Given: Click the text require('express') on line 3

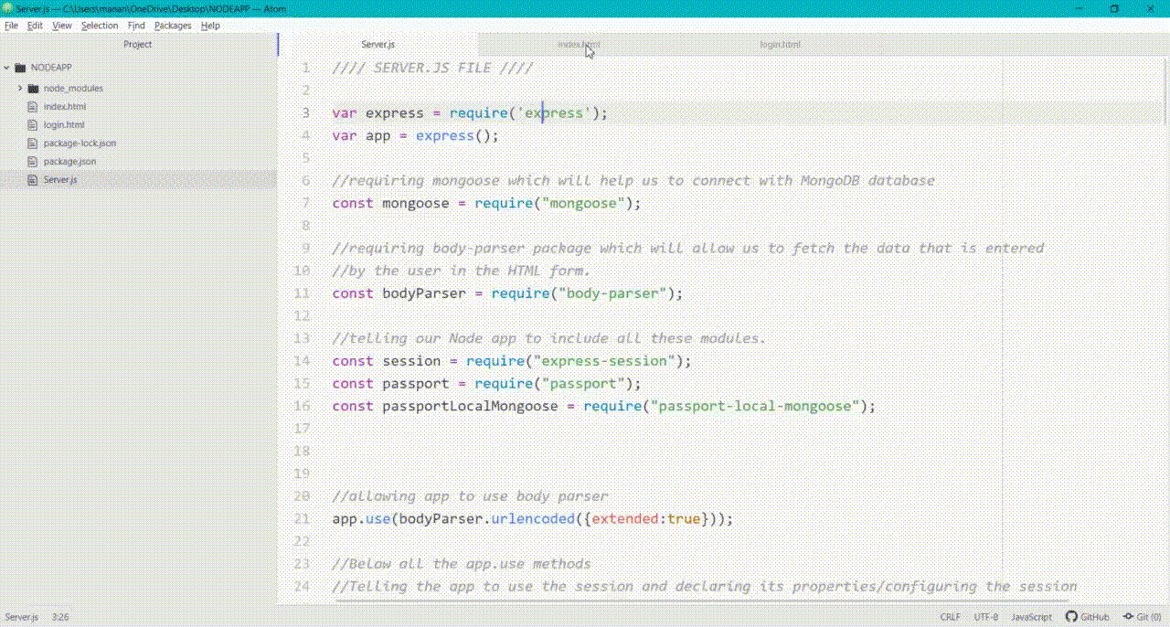Looking at the screenshot, I should [x=524, y=113].
